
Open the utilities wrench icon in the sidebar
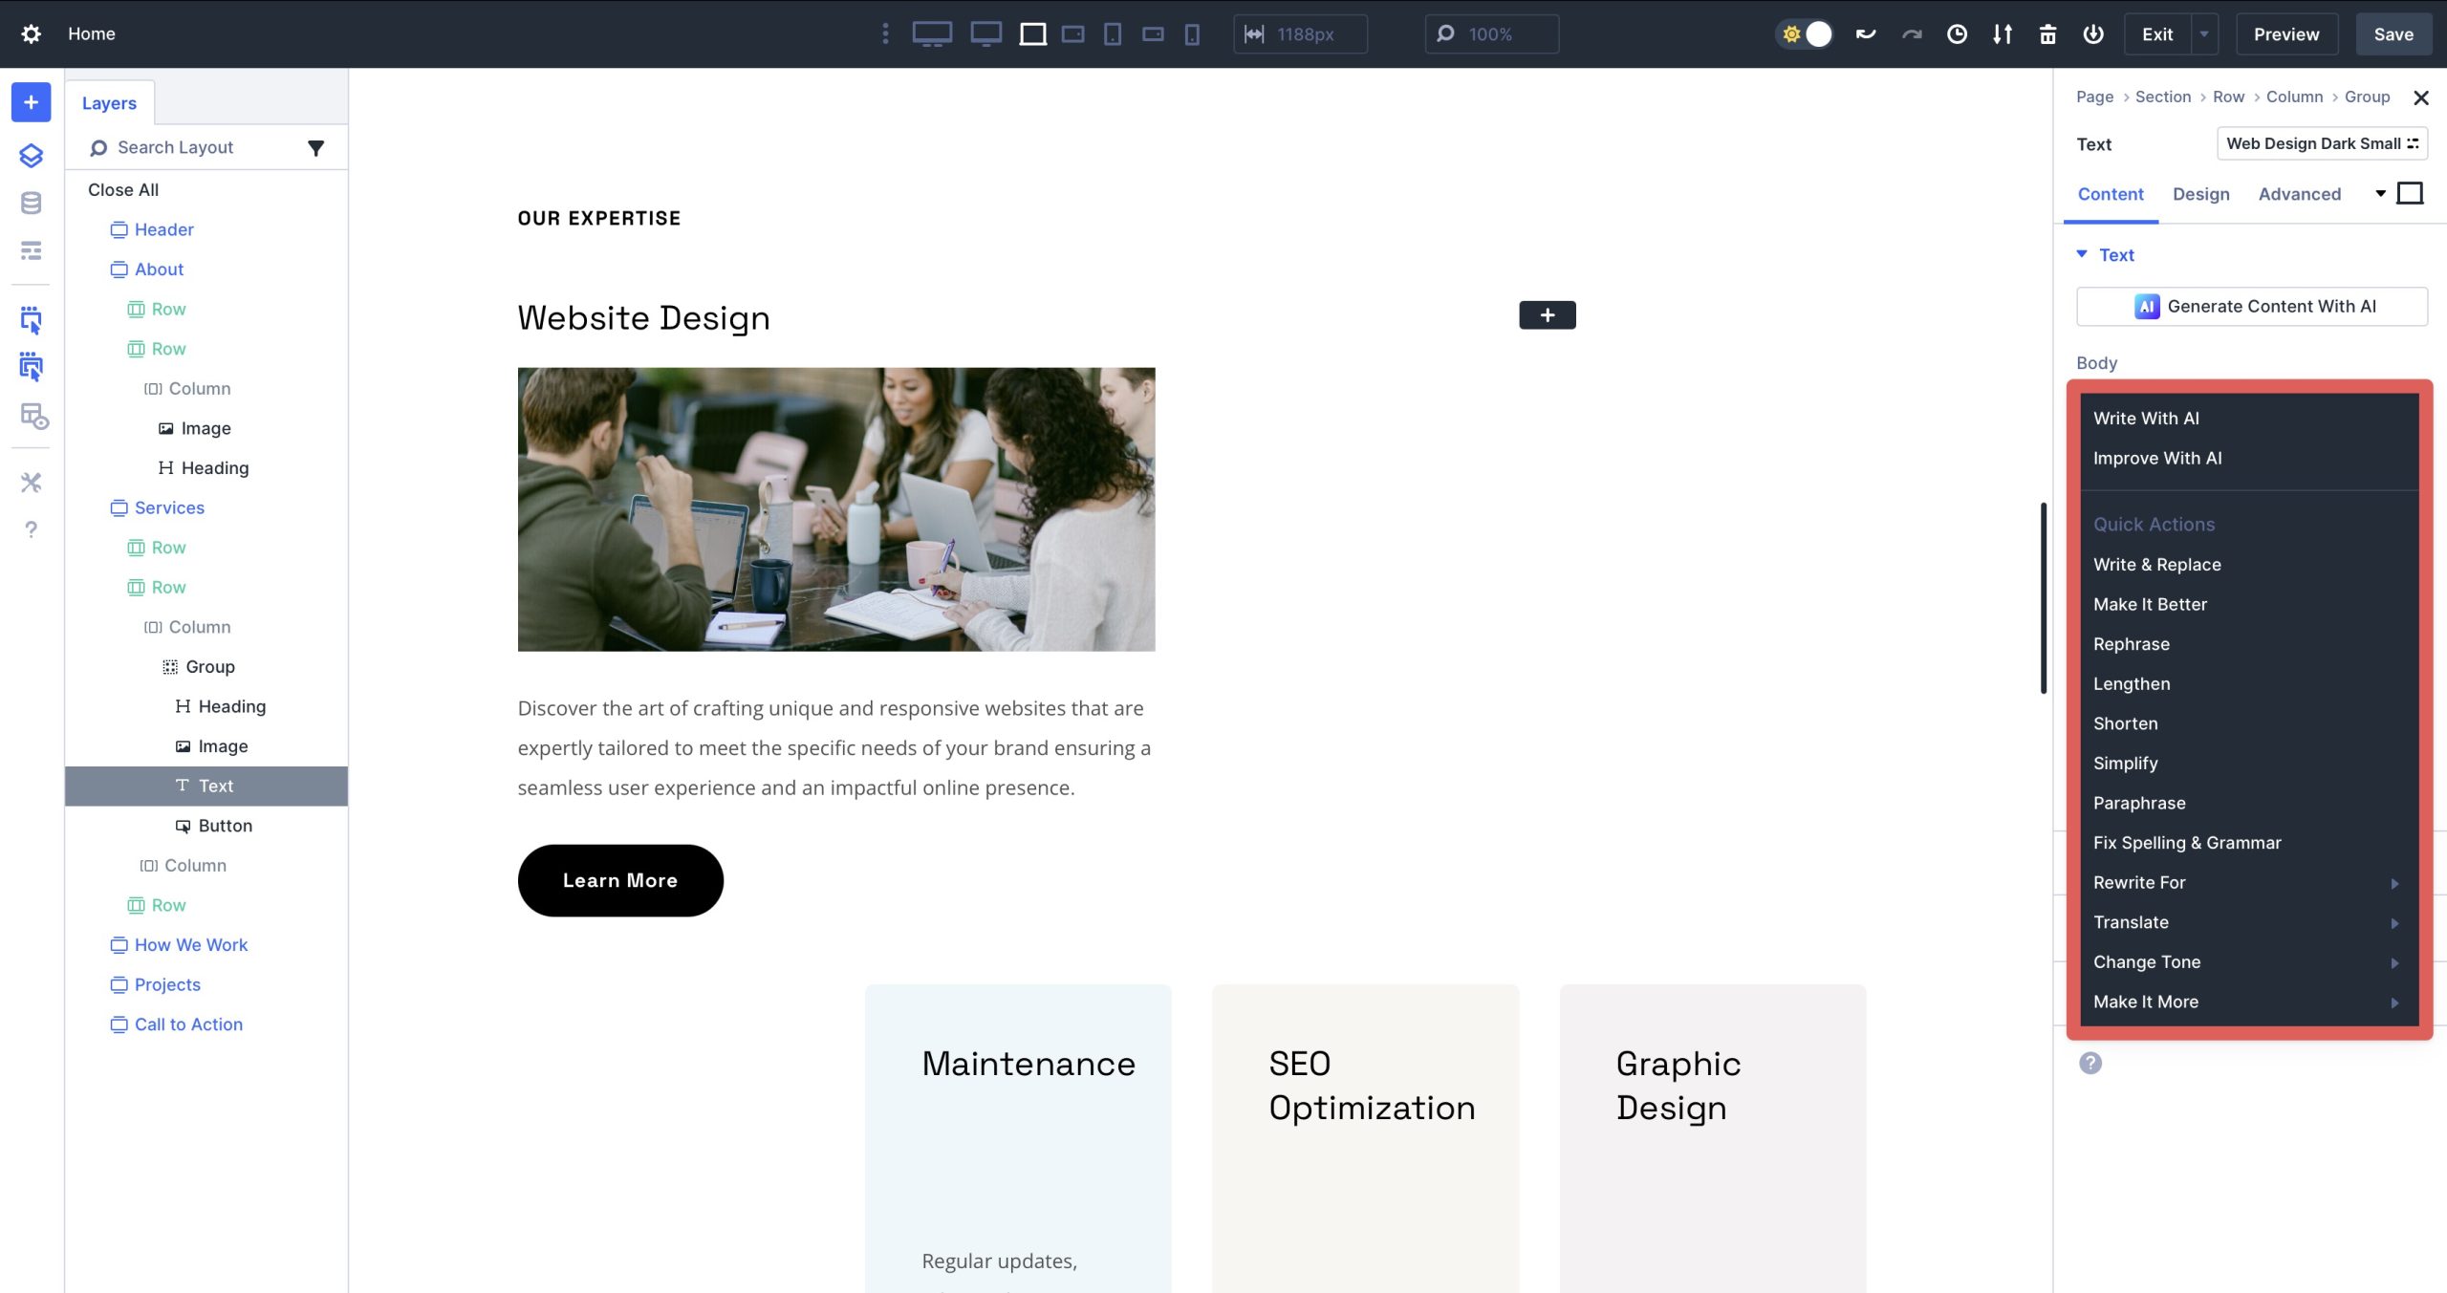[31, 483]
